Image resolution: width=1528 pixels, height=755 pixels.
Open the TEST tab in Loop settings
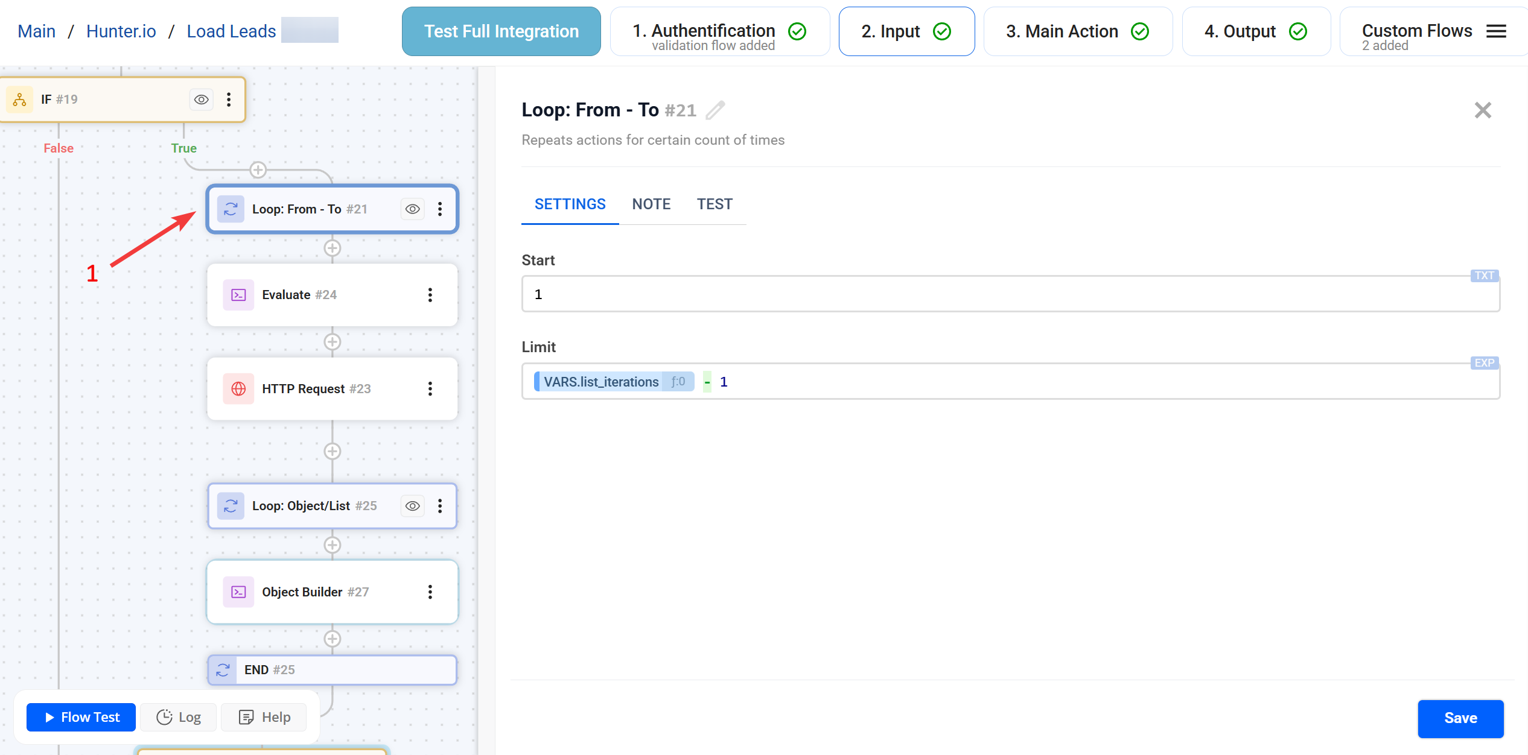pos(715,204)
